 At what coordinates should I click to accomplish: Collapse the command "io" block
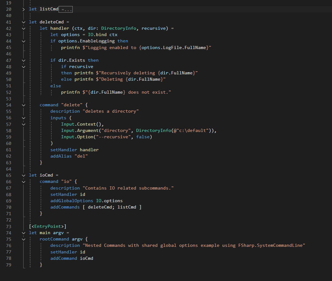click(23, 182)
